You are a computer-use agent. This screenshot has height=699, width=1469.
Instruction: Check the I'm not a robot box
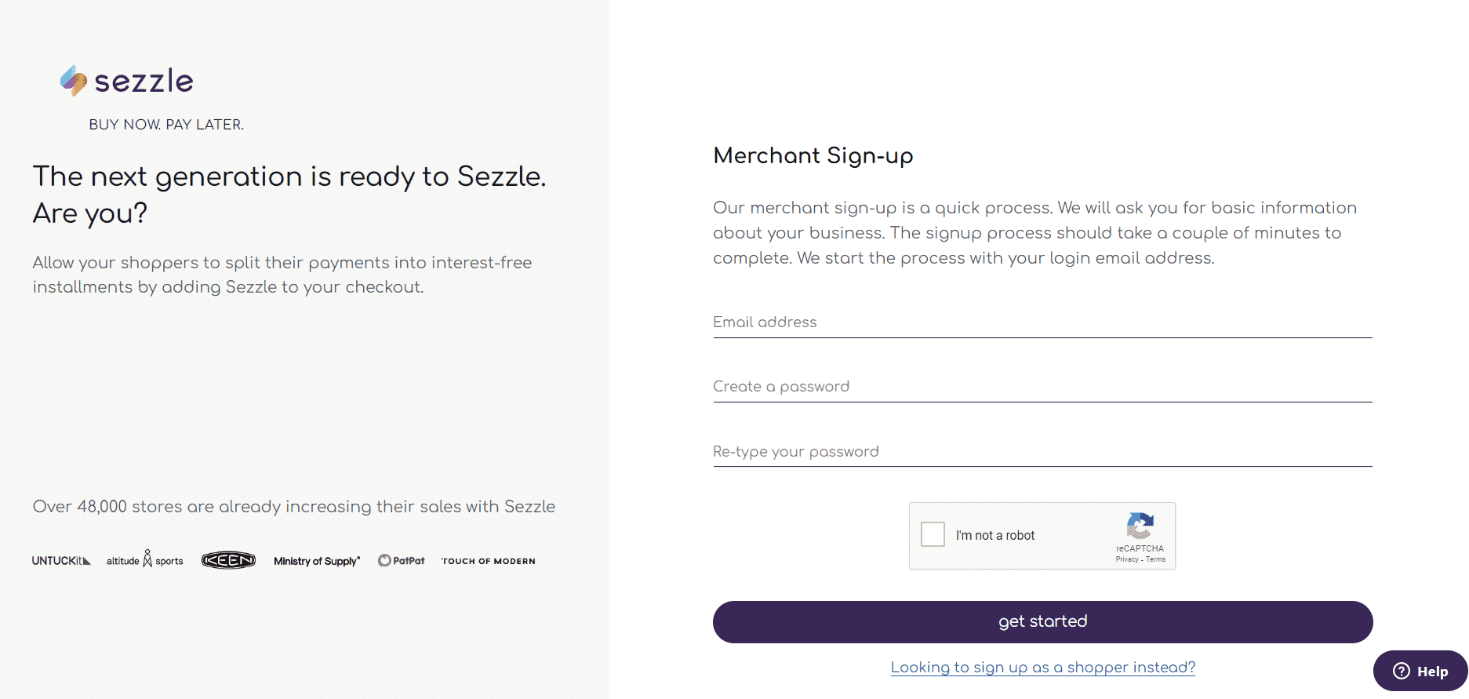tap(933, 534)
